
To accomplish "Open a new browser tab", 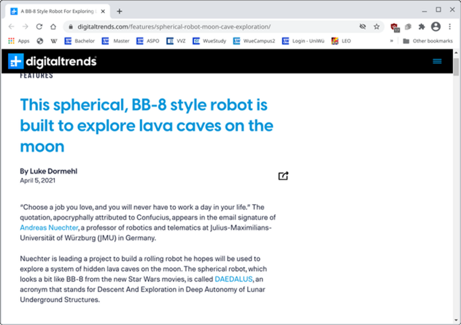I will 119,11.
